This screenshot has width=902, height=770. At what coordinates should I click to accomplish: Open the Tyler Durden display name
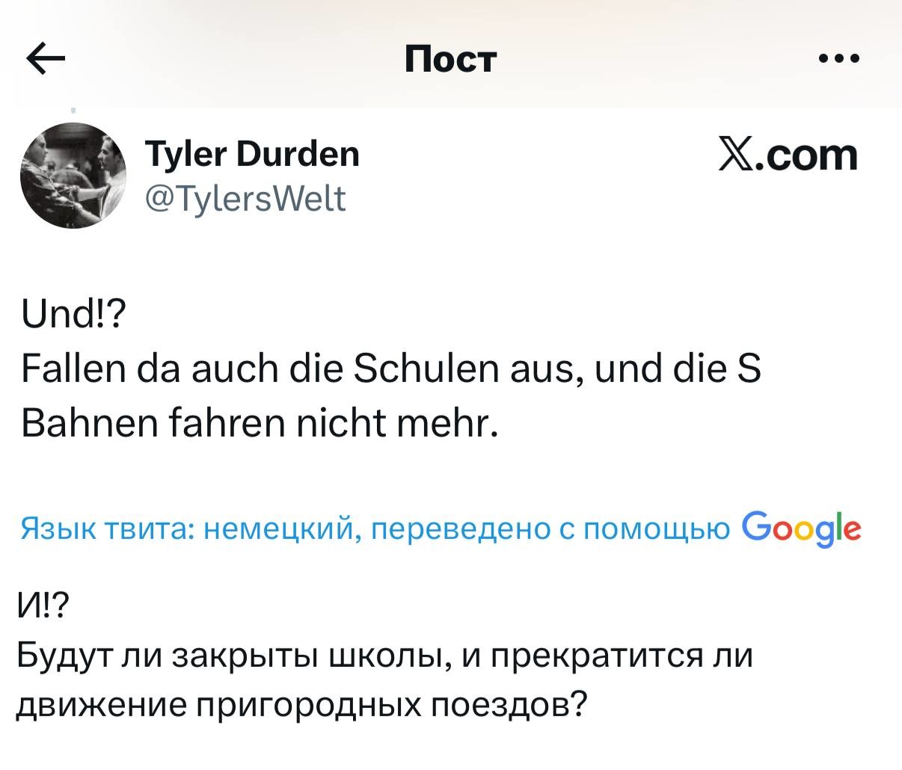pos(252,155)
